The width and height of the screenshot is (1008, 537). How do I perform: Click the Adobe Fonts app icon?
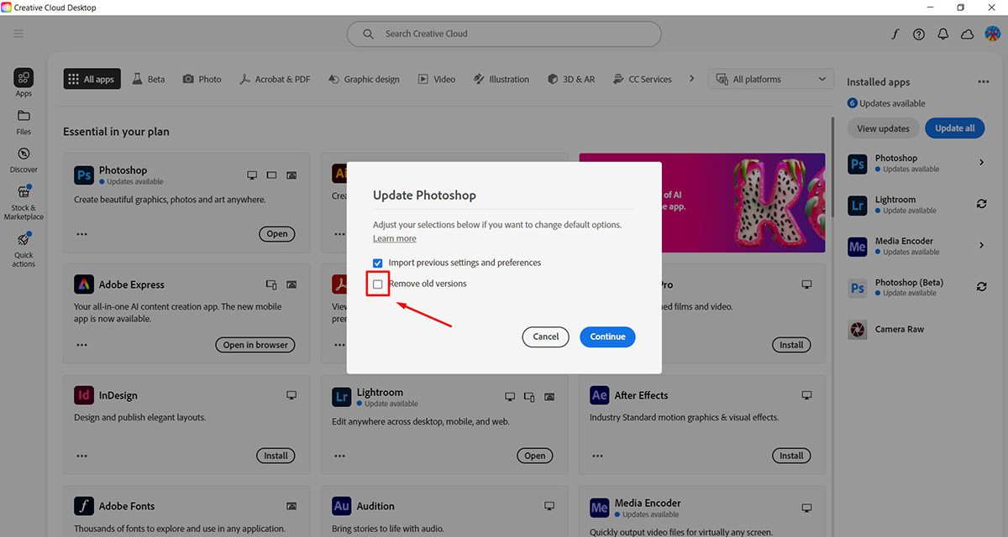tap(84, 506)
